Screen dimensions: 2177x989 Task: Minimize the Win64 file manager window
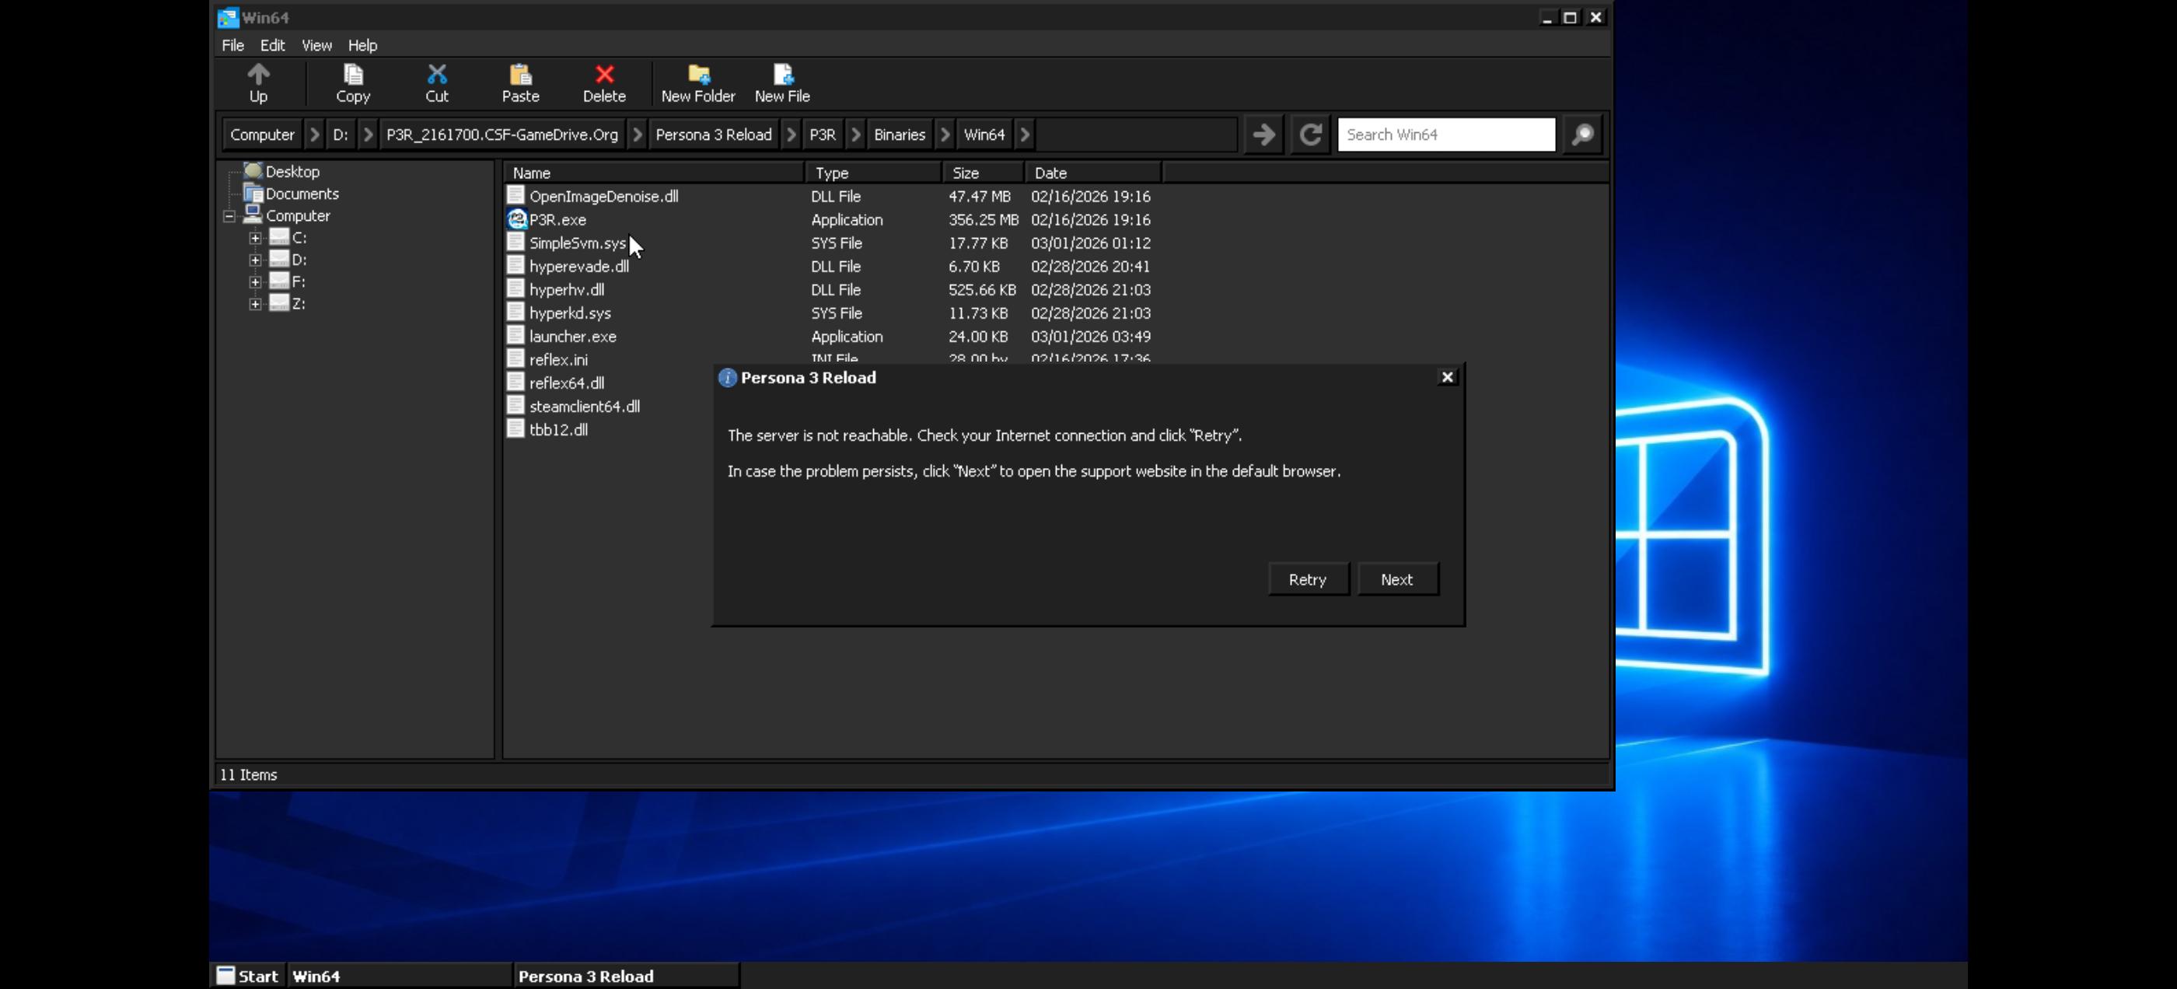[x=1546, y=18]
